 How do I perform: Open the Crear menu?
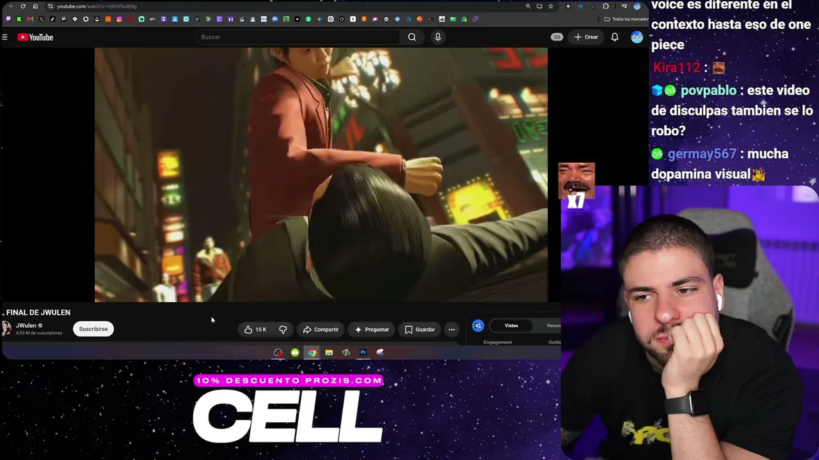pyautogui.click(x=585, y=37)
